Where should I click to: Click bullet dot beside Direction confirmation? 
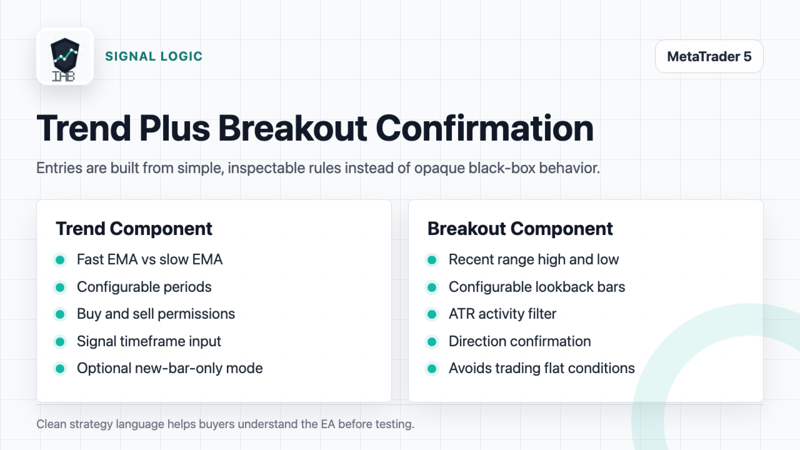[432, 342]
